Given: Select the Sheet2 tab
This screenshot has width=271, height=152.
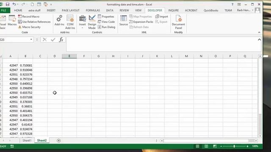Looking at the screenshot, I should pyautogui.click(x=42, y=141).
